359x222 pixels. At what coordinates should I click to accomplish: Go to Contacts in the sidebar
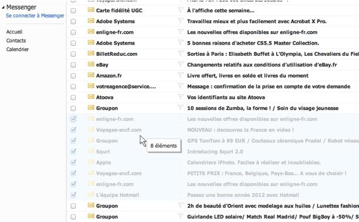(16, 41)
